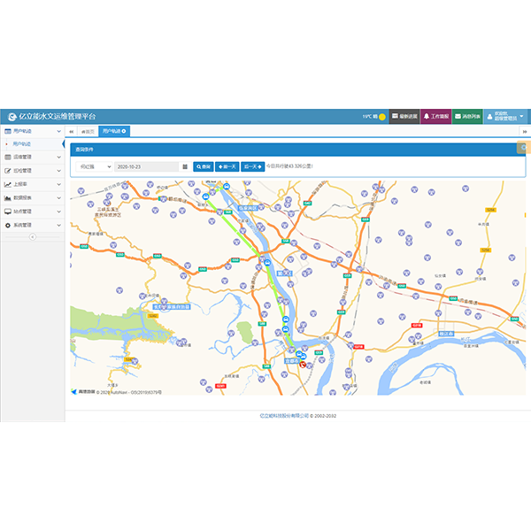Click the yellow sun weather icon
The image size is (531, 531).
382,117
